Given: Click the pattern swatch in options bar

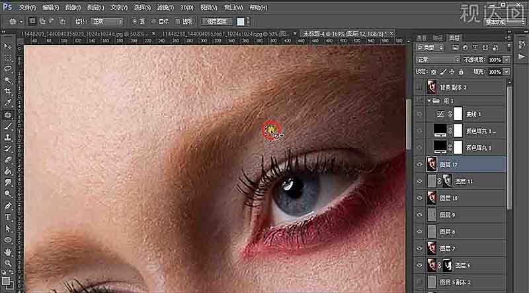Looking at the screenshot, I should 241,22.
